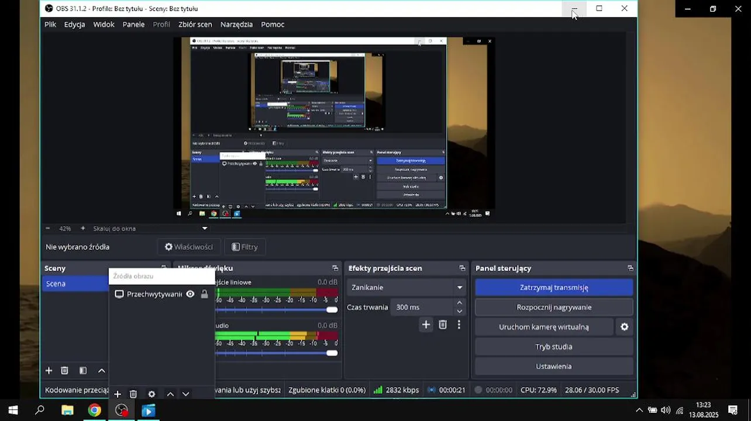751x421 pixels.
Task: Click recording status dot icon
Action: coord(478,390)
